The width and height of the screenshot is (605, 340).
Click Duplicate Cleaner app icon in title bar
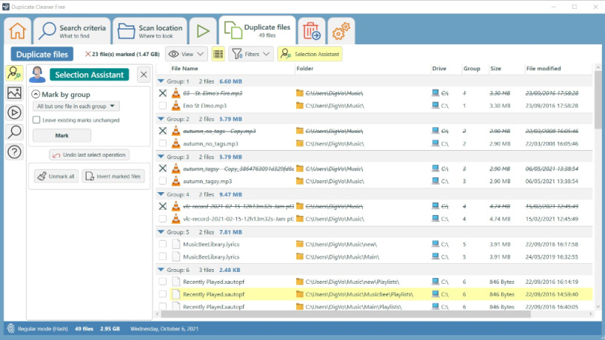(6, 7)
